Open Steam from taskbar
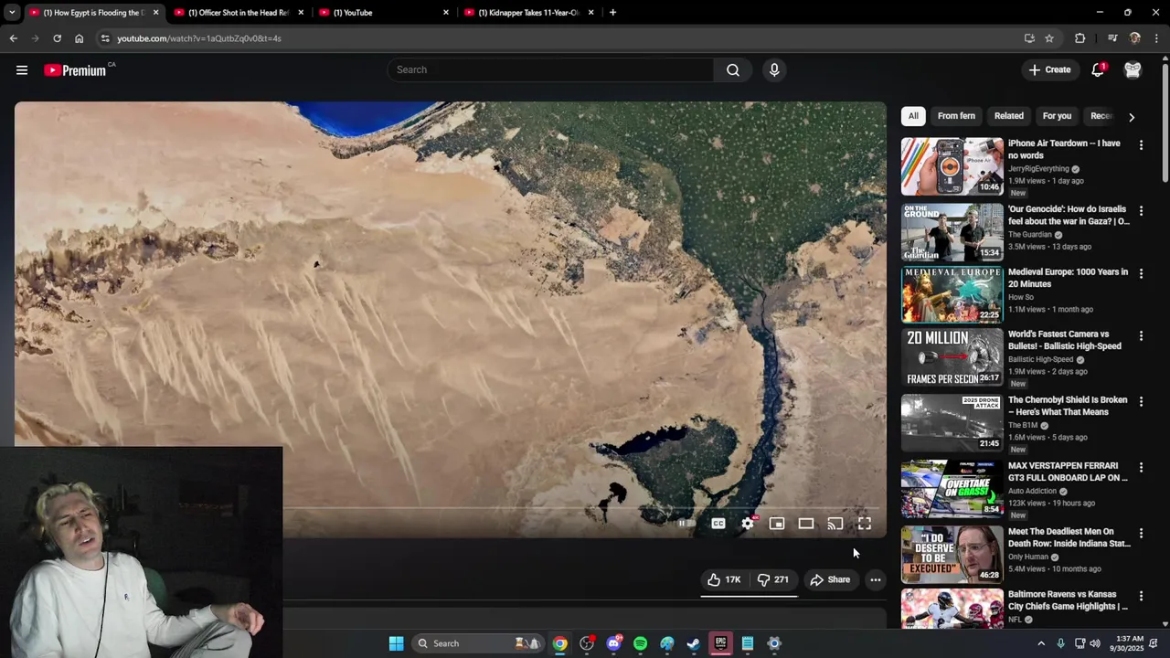The height and width of the screenshot is (658, 1170). tap(694, 643)
